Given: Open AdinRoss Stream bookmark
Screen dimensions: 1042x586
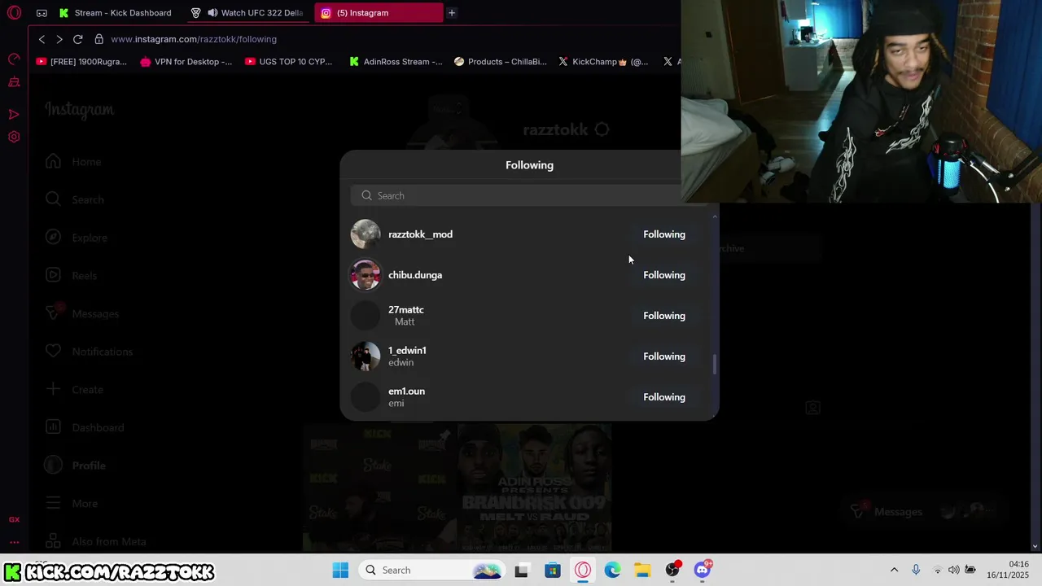Looking at the screenshot, I should click(x=396, y=61).
